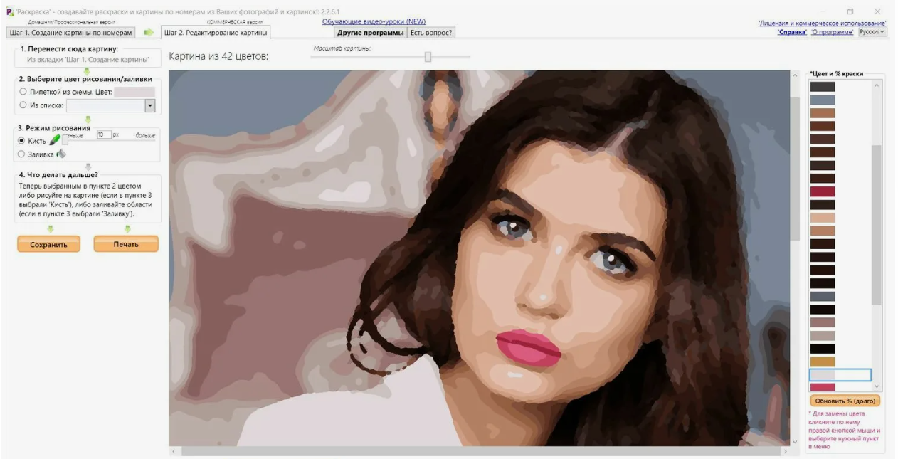Image resolution: width=898 pixels, height=459 pixels.
Task: Click the app logo in the title bar
Action: click(x=9, y=11)
